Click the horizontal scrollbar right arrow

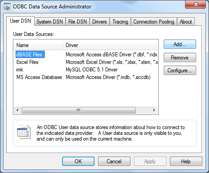coord(154,110)
